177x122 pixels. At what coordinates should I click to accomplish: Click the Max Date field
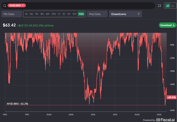97,14
